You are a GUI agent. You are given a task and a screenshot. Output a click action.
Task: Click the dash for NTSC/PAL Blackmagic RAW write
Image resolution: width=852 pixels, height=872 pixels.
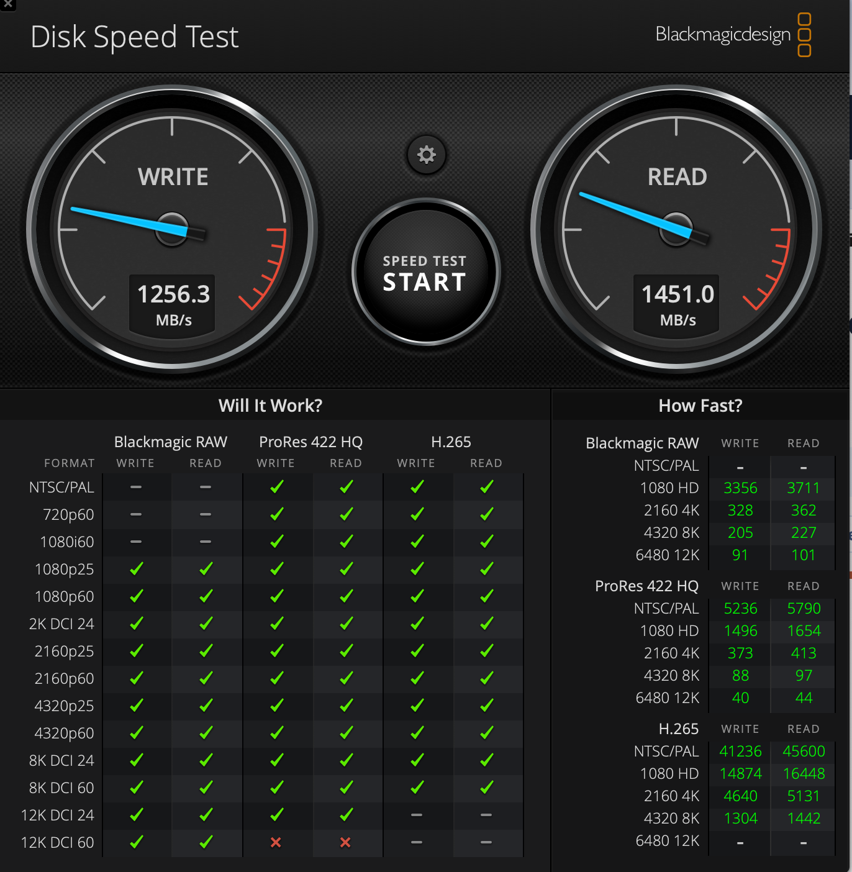[x=135, y=487]
